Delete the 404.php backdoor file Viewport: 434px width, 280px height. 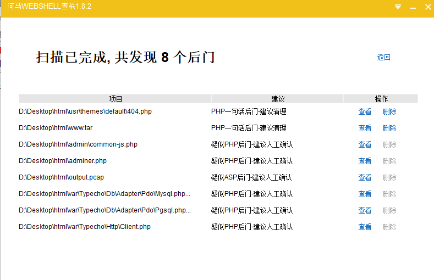click(389, 111)
